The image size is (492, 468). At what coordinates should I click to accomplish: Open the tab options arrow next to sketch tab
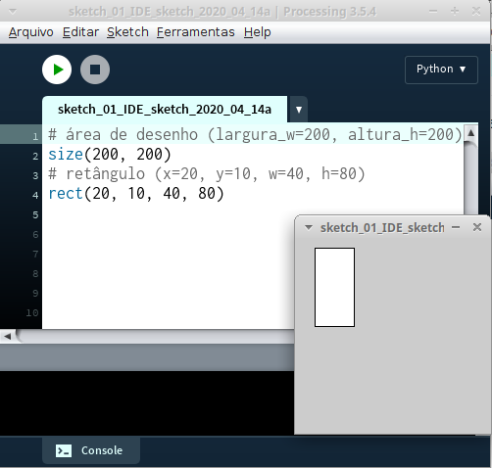coord(299,110)
